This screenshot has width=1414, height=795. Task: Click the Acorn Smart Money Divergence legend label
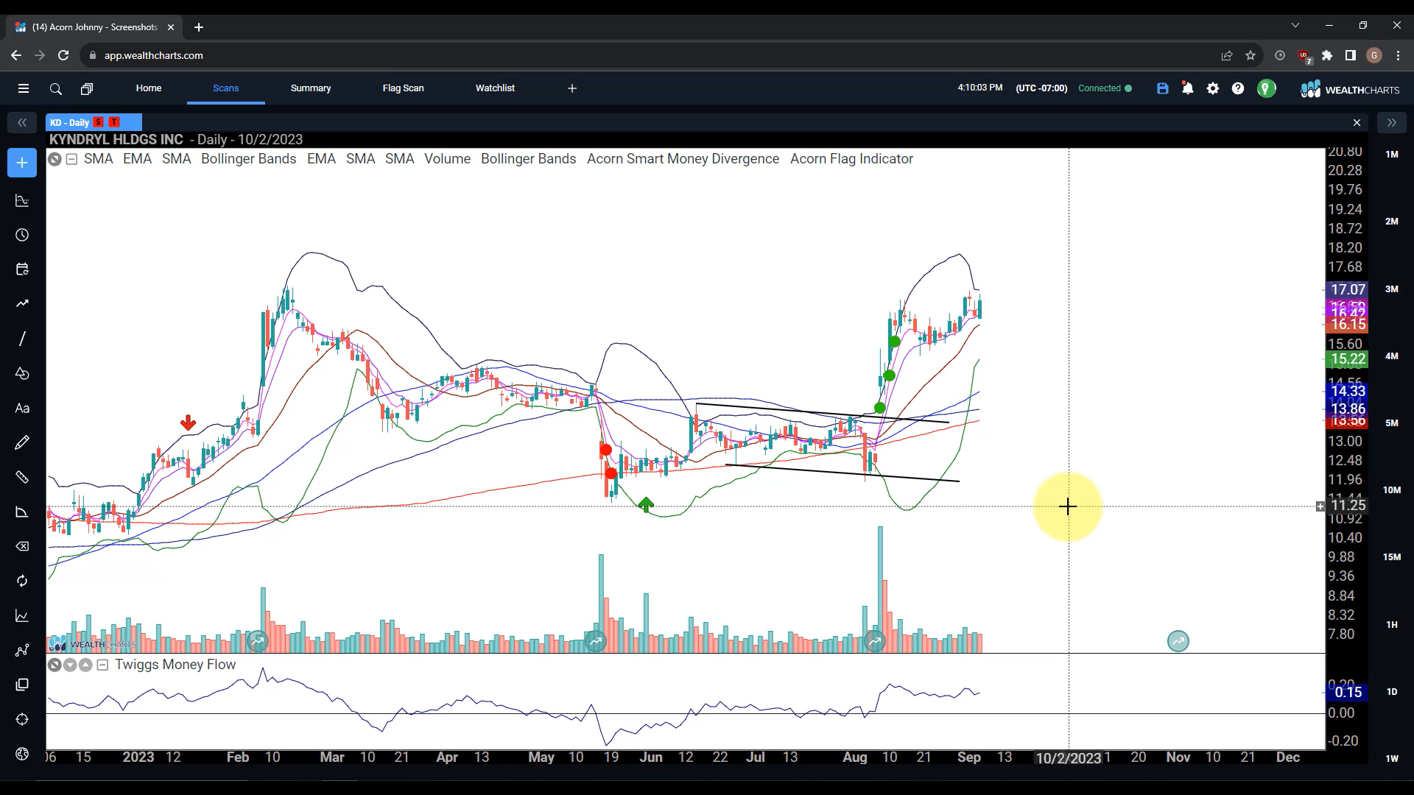pyautogui.click(x=683, y=159)
